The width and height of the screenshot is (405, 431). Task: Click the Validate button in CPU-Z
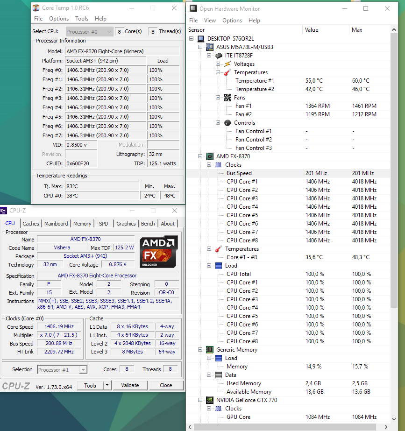[x=130, y=385]
